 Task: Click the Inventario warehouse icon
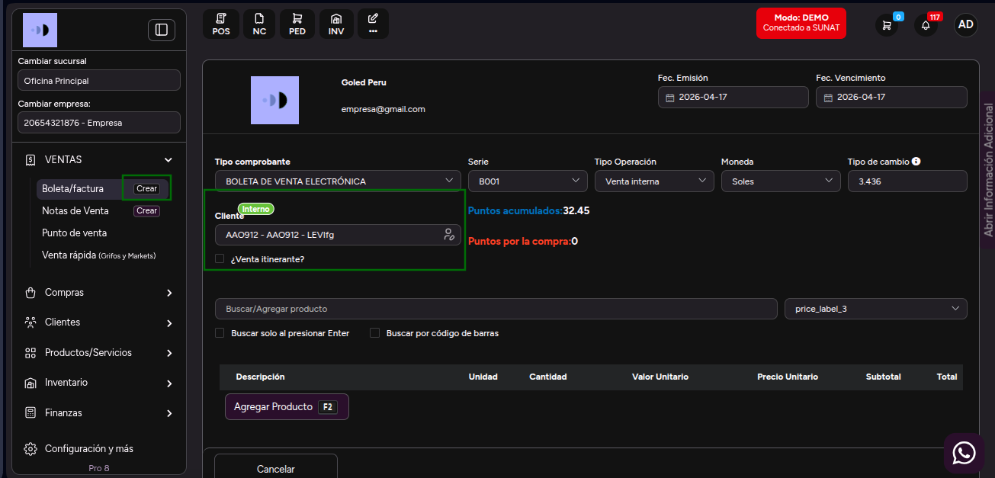click(x=30, y=383)
